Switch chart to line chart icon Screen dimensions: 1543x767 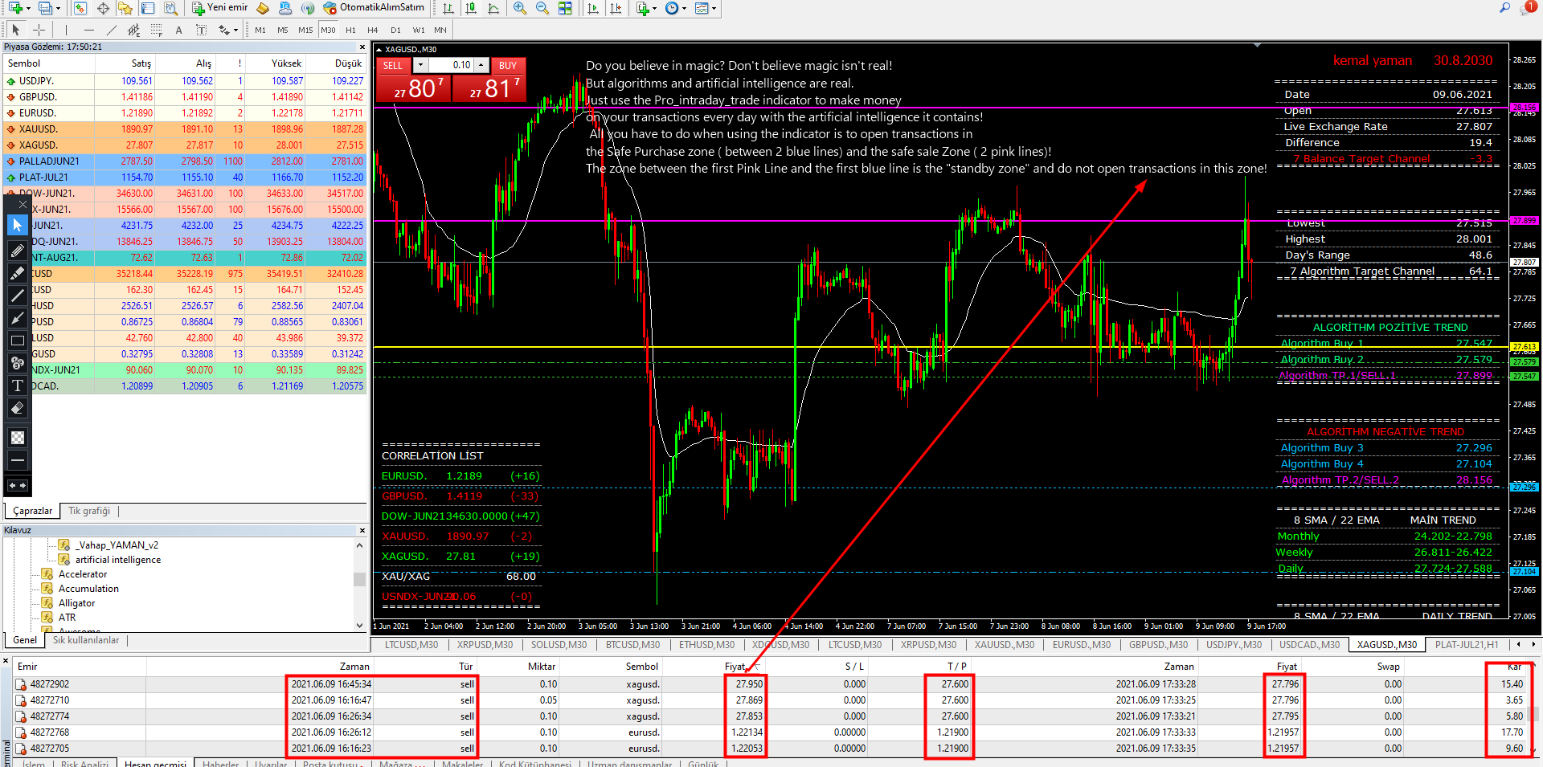tap(493, 8)
